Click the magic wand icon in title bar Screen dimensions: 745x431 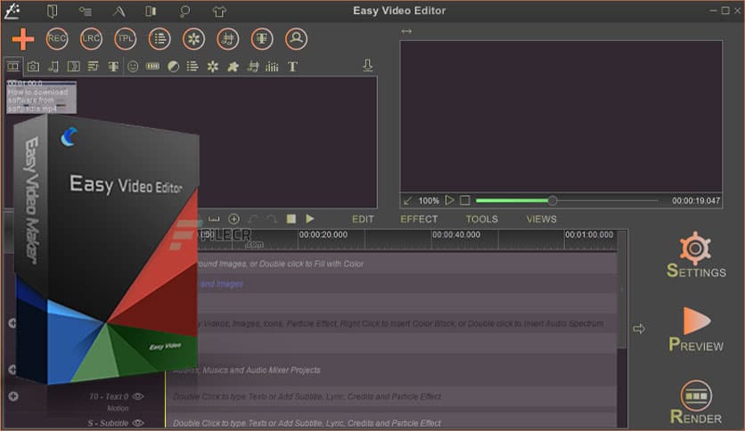pyautogui.click(x=12, y=11)
